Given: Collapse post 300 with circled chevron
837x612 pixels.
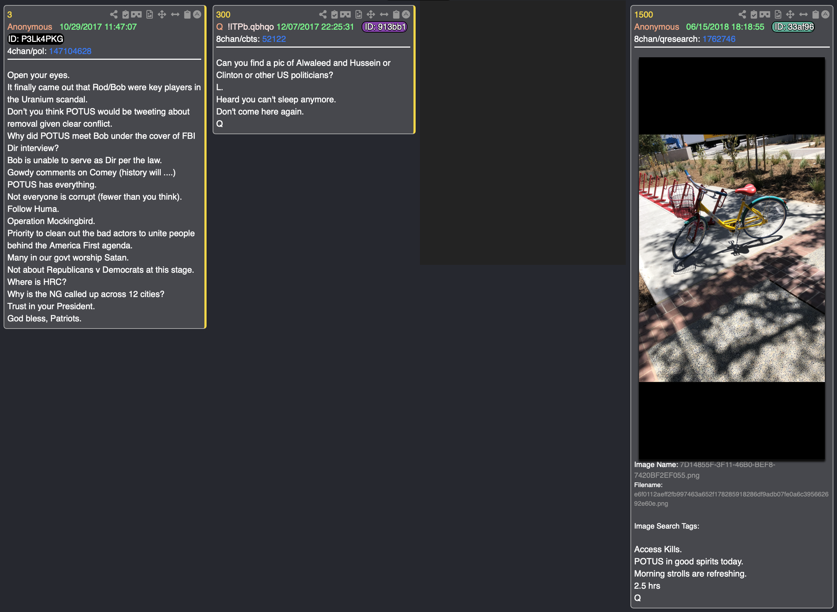Looking at the screenshot, I should tap(406, 14).
